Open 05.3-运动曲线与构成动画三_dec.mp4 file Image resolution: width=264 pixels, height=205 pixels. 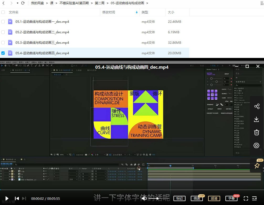coord(42,42)
